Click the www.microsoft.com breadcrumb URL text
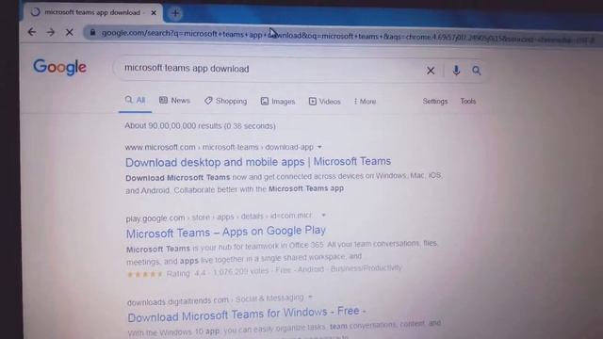The height and width of the screenshot is (339, 603). pos(220,147)
